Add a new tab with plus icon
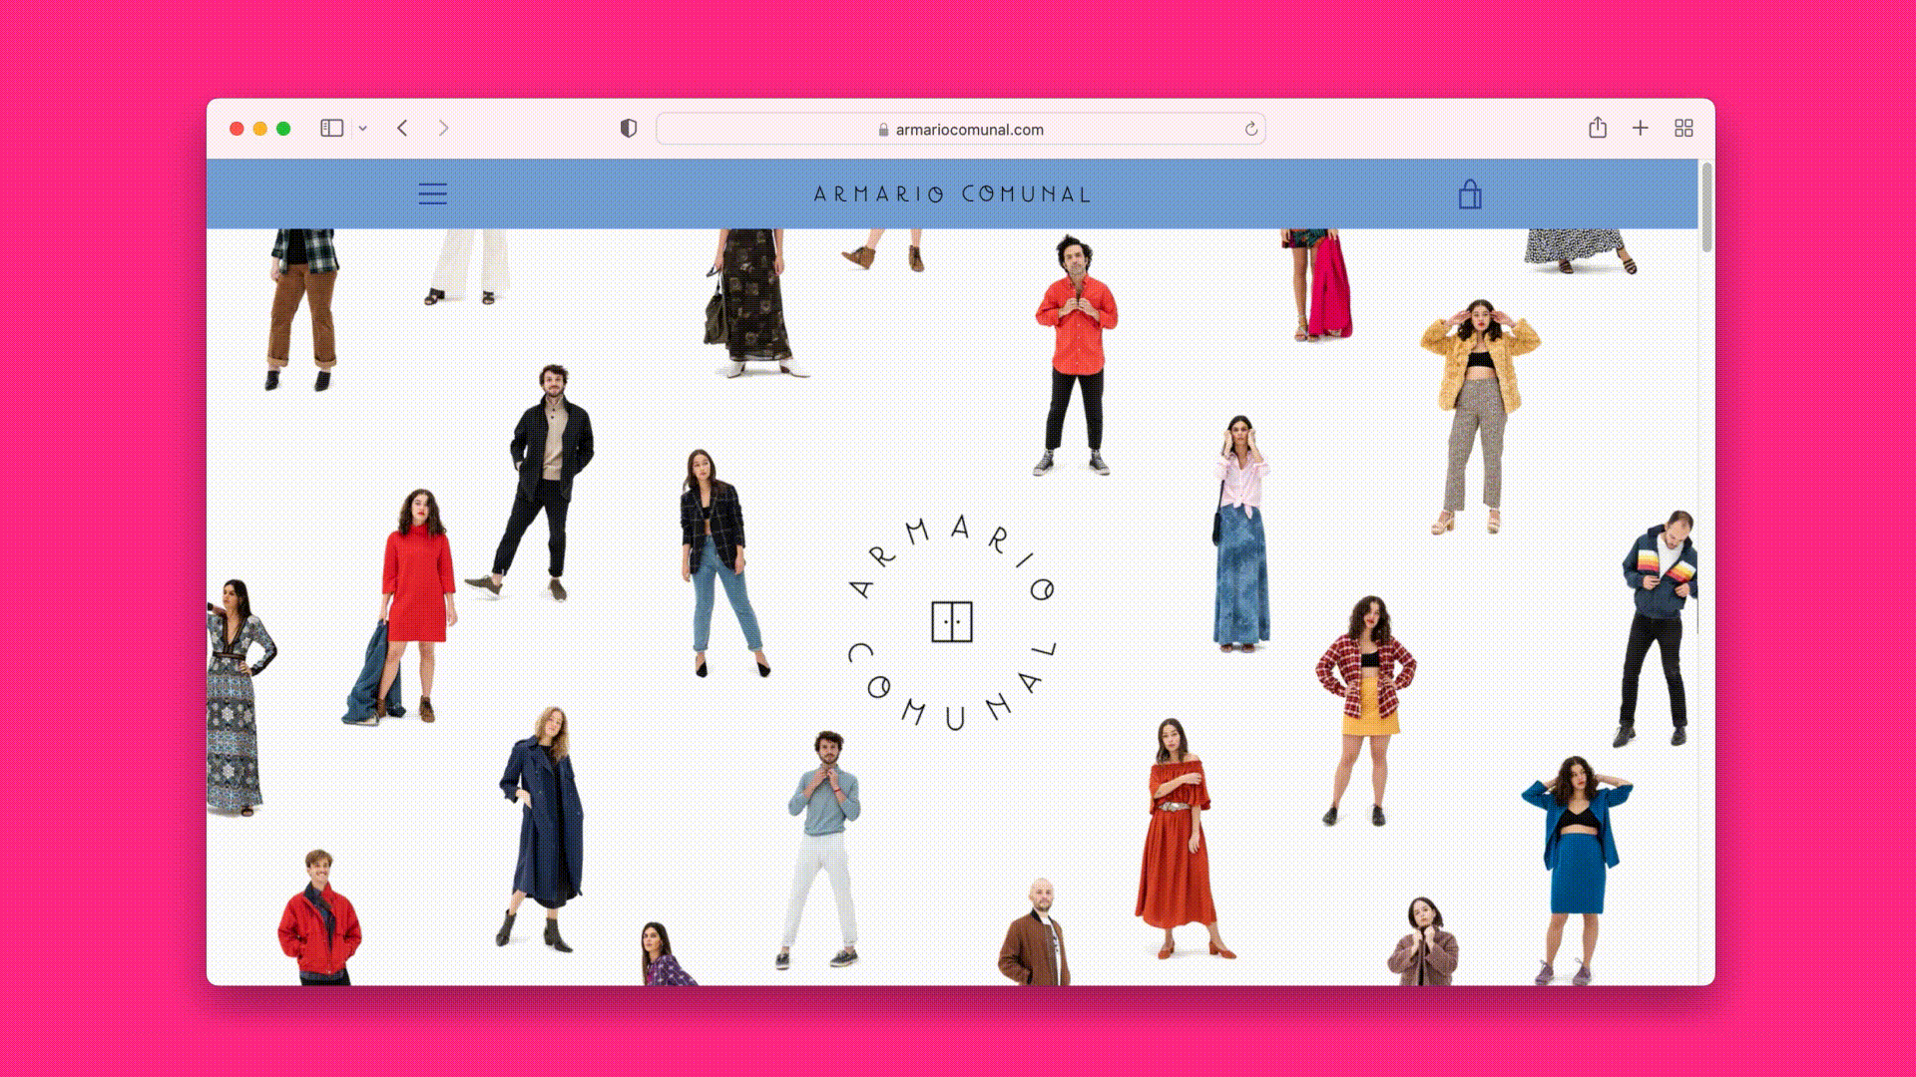This screenshot has width=1916, height=1077. (1641, 128)
